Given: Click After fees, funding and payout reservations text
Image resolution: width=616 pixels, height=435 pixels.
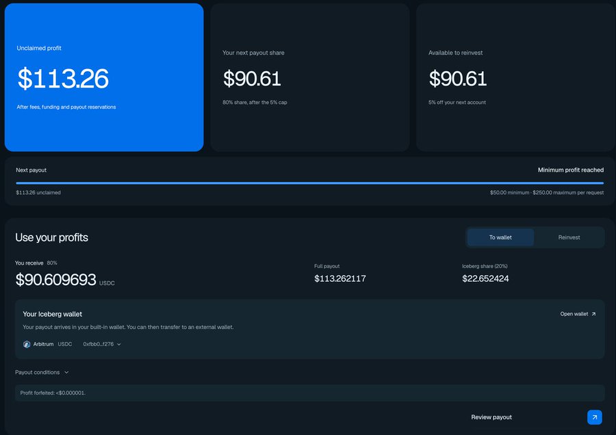Looking at the screenshot, I should point(66,107).
